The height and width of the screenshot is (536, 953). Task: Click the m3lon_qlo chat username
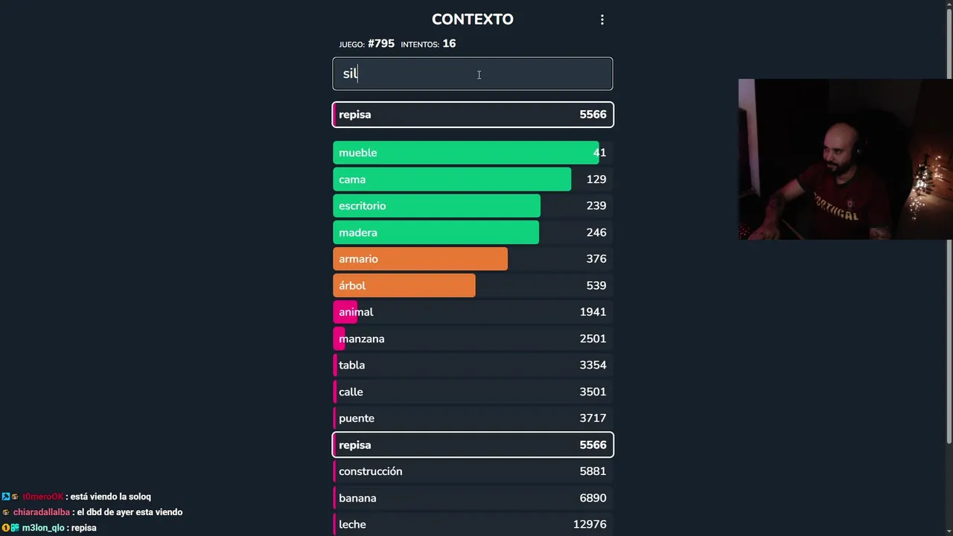pyautogui.click(x=43, y=528)
